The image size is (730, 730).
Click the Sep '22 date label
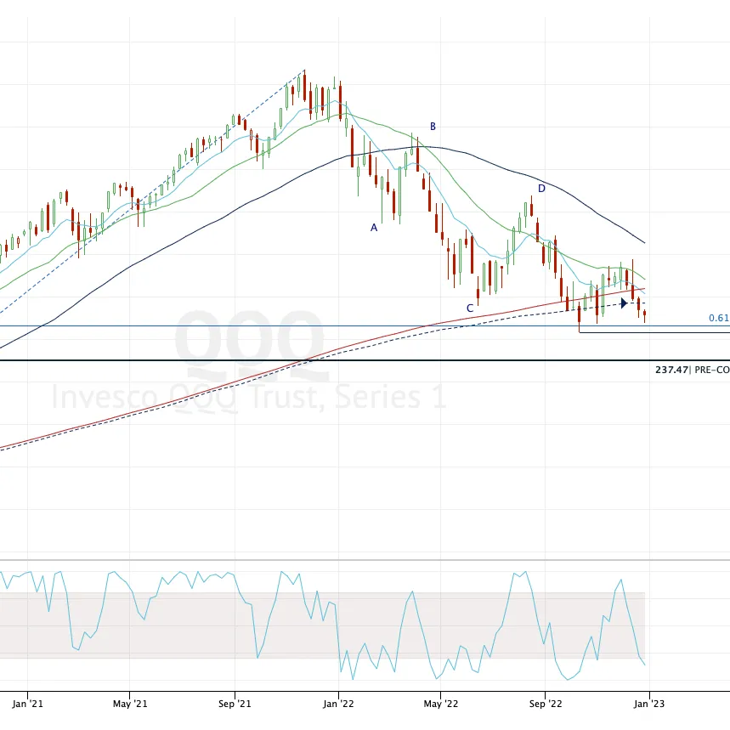(x=546, y=704)
